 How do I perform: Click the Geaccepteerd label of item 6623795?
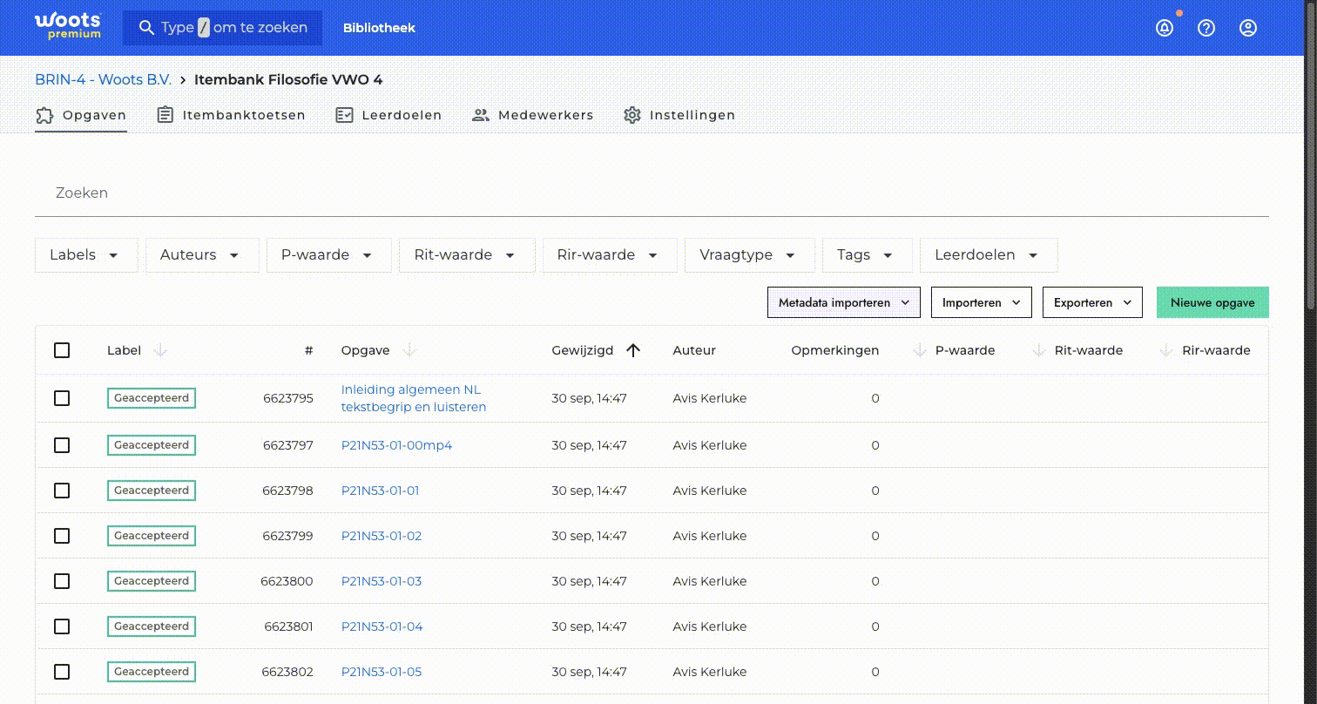(x=152, y=398)
